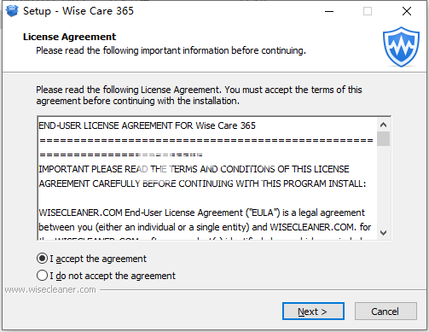The height and width of the screenshot is (332, 429).
Task: Close the setup window
Action: point(407,11)
